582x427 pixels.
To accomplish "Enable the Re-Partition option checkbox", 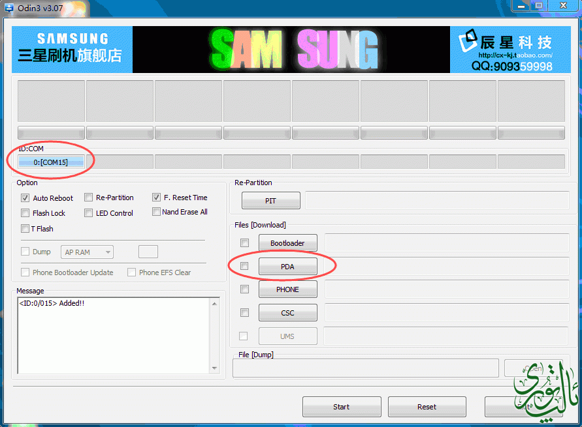I will (88, 198).
